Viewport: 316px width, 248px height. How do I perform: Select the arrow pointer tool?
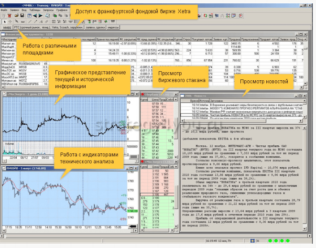(4, 21)
